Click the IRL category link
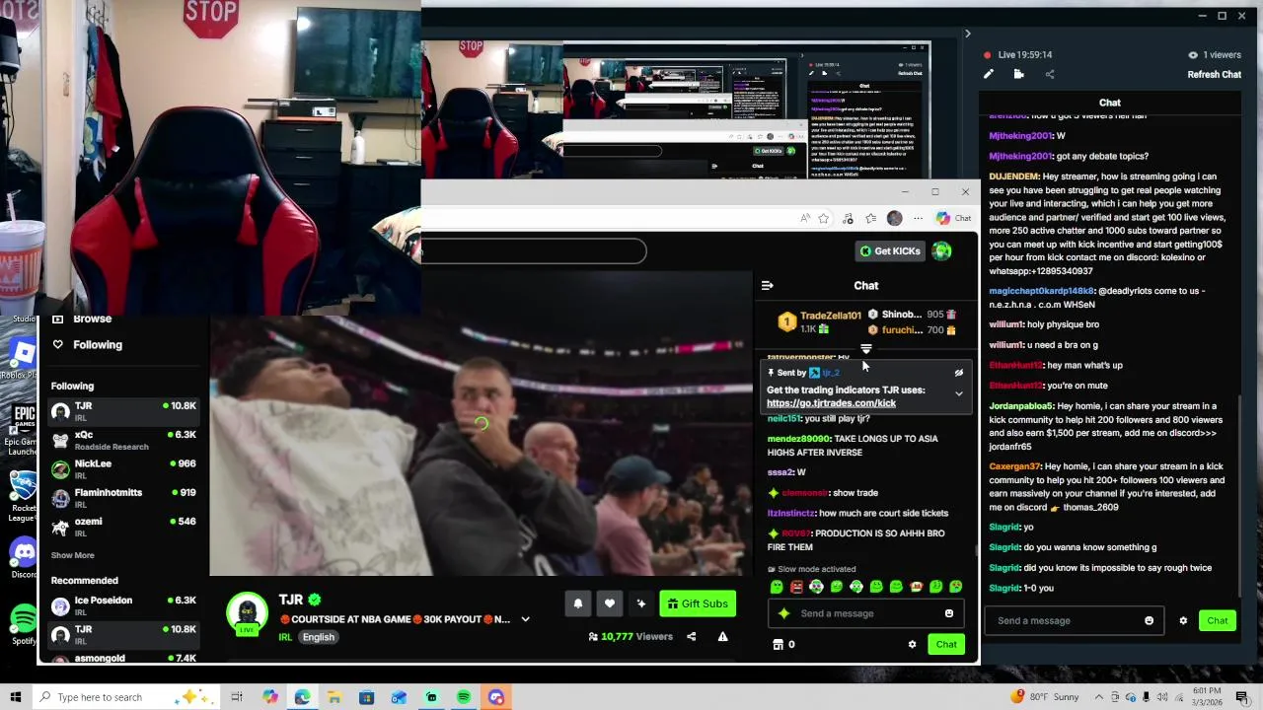This screenshot has width=1263, height=710. coord(285,637)
